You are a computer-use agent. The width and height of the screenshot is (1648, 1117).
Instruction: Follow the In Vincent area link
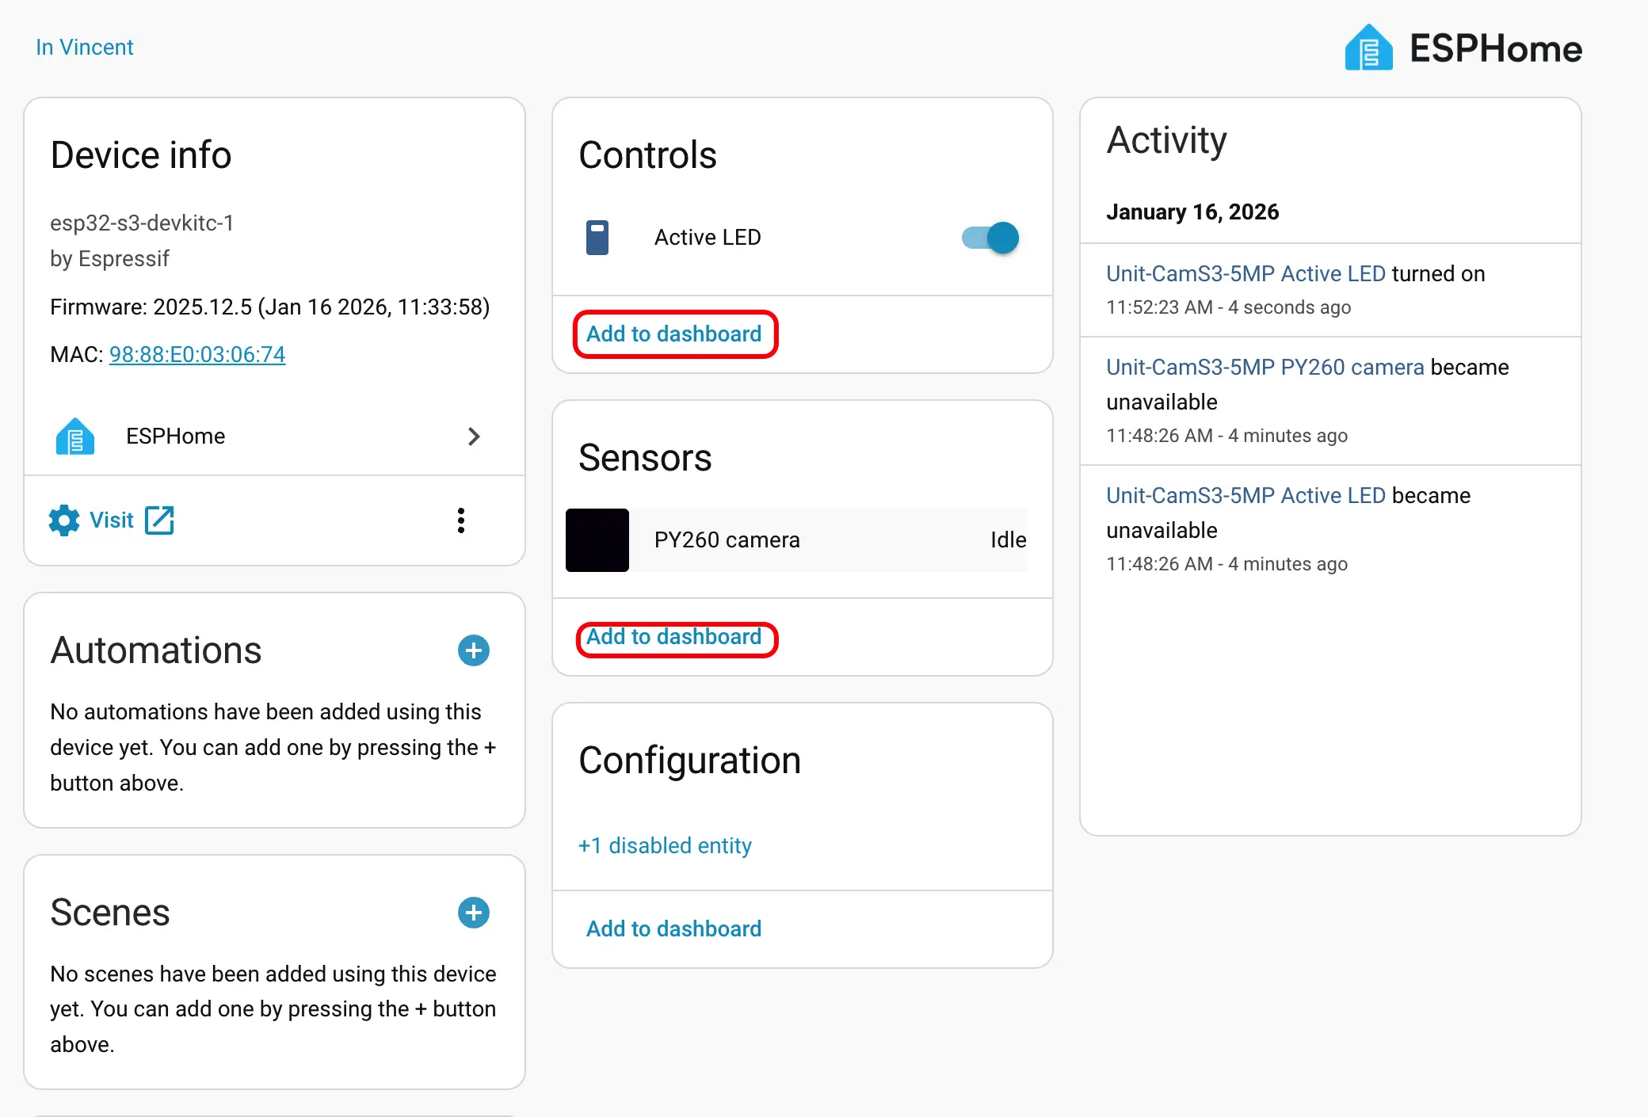[85, 48]
